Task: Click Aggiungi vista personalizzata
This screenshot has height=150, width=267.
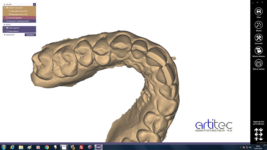Action: [x=258, y=123]
